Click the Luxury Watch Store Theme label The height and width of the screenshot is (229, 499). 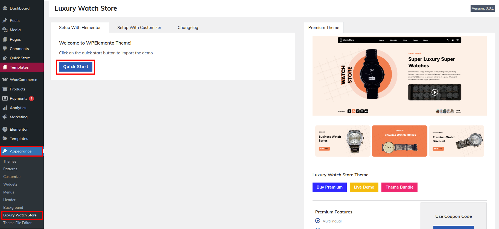[x=340, y=175]
